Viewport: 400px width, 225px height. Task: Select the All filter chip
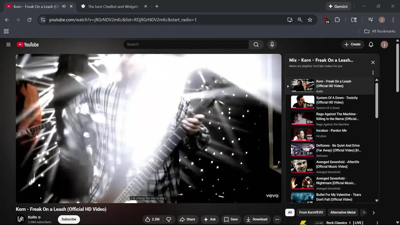[x=290, y=212]
